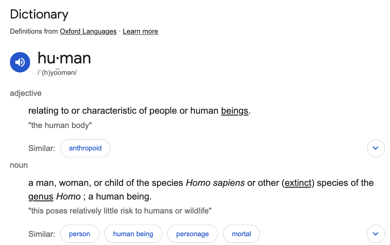Expand more similar words for the noun
Viewport: 390px width, 245px height.
coord(376,234)
